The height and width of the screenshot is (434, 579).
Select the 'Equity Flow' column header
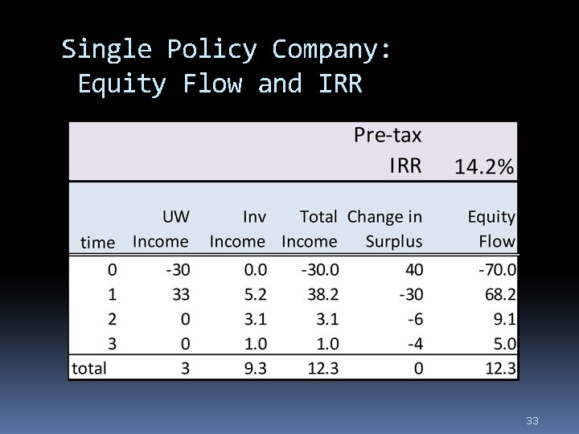pos(491,229)
